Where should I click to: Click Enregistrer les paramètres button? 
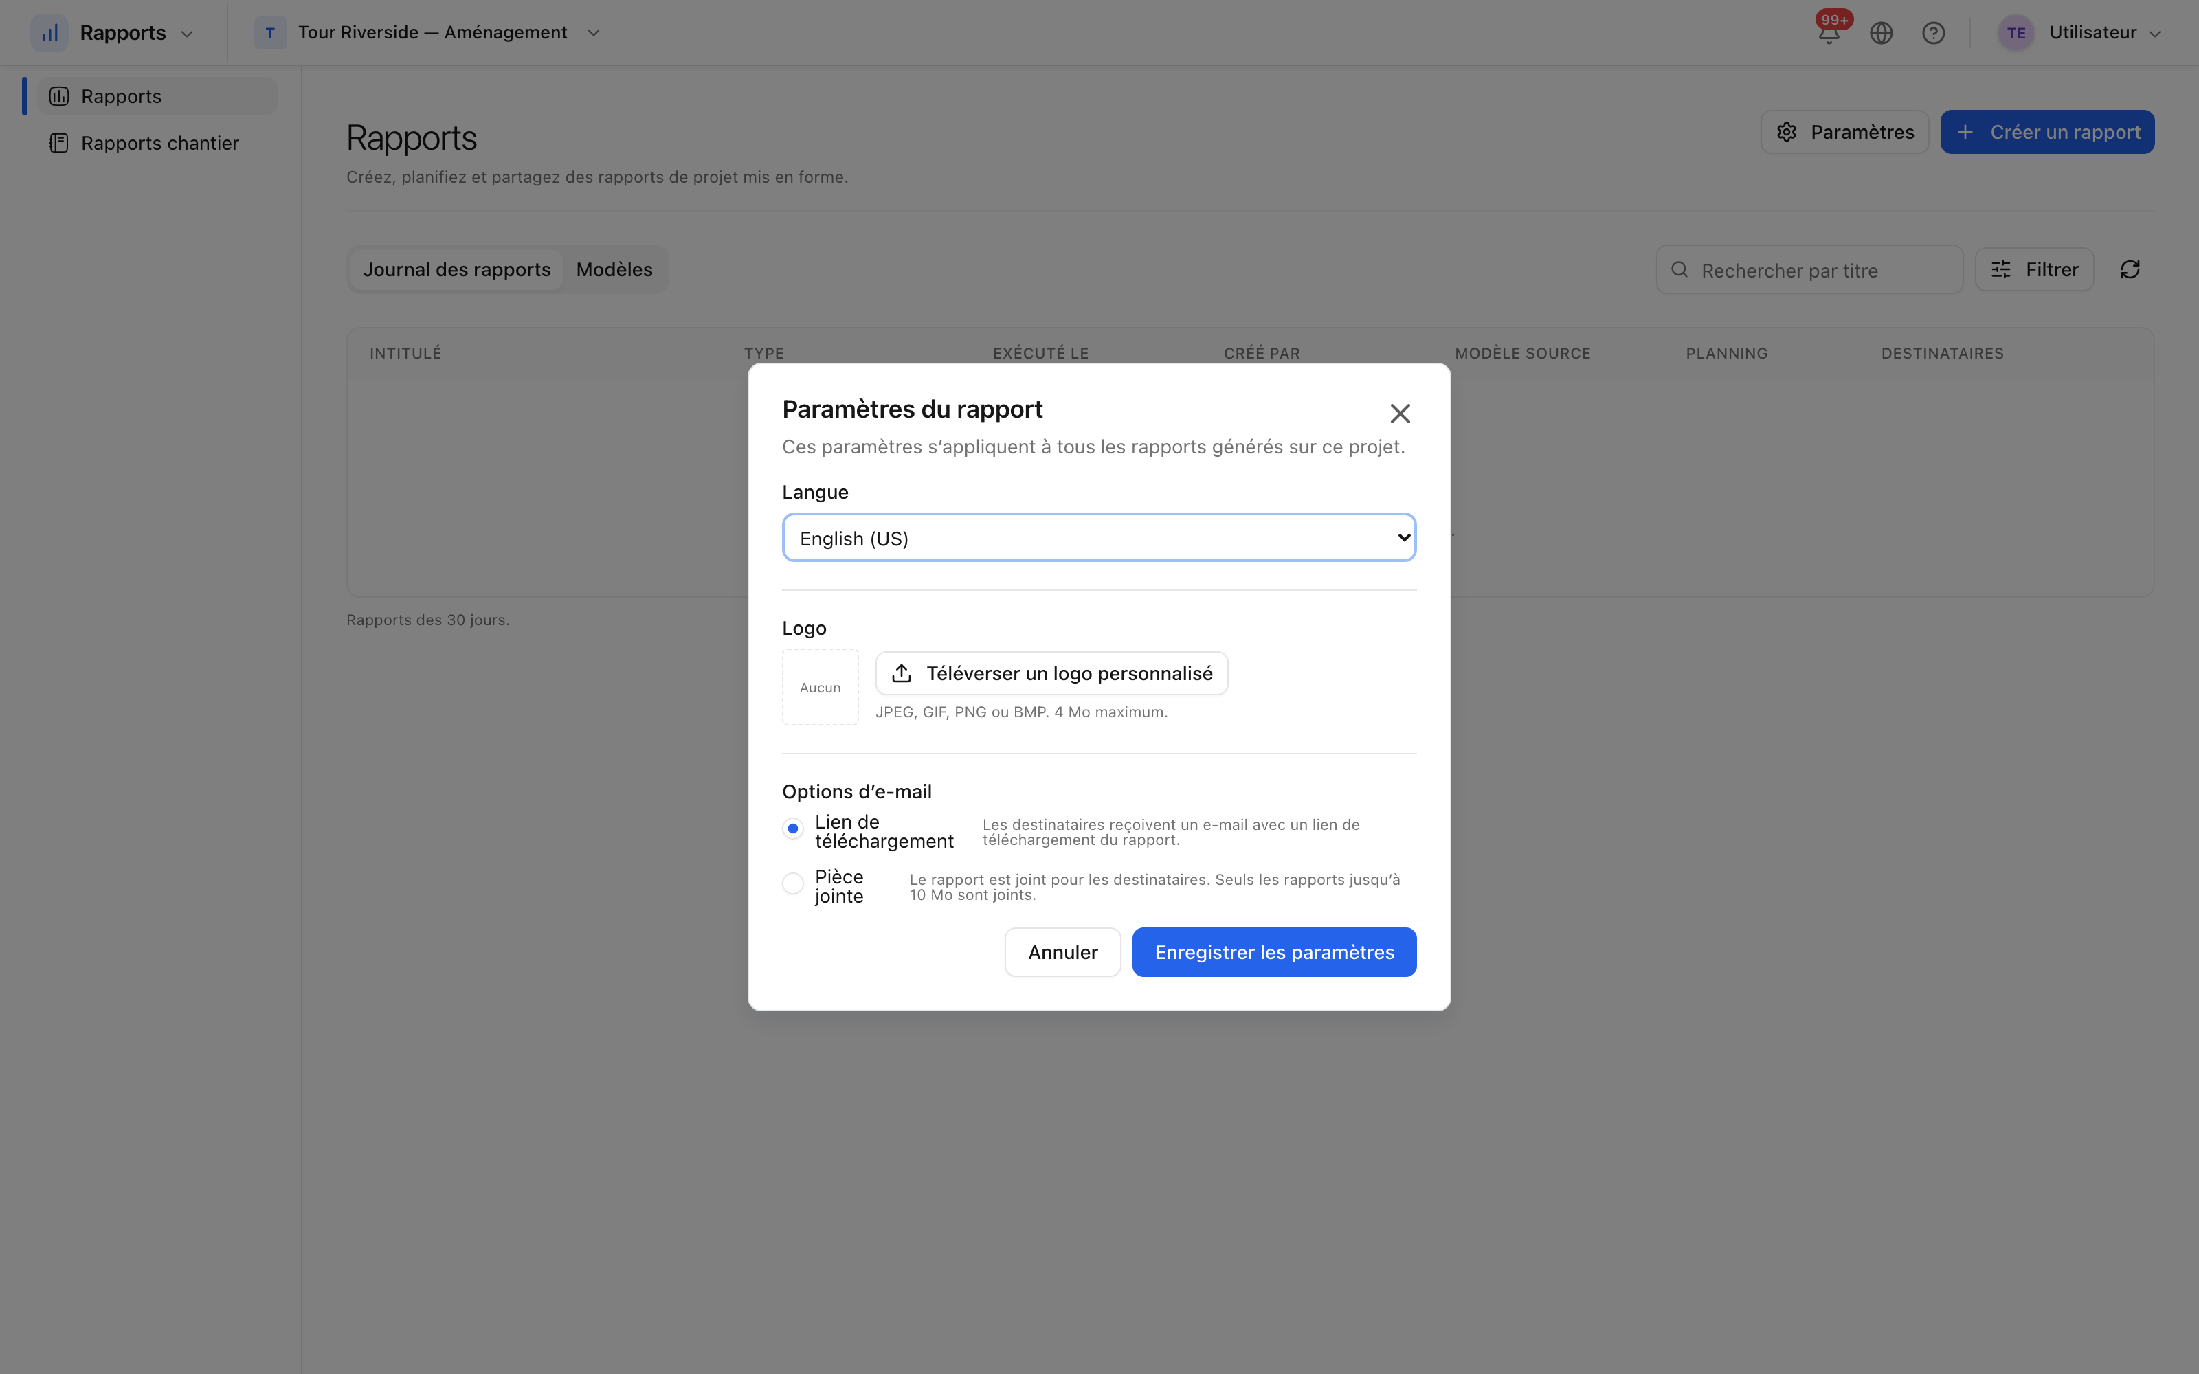pos(1274,952)
